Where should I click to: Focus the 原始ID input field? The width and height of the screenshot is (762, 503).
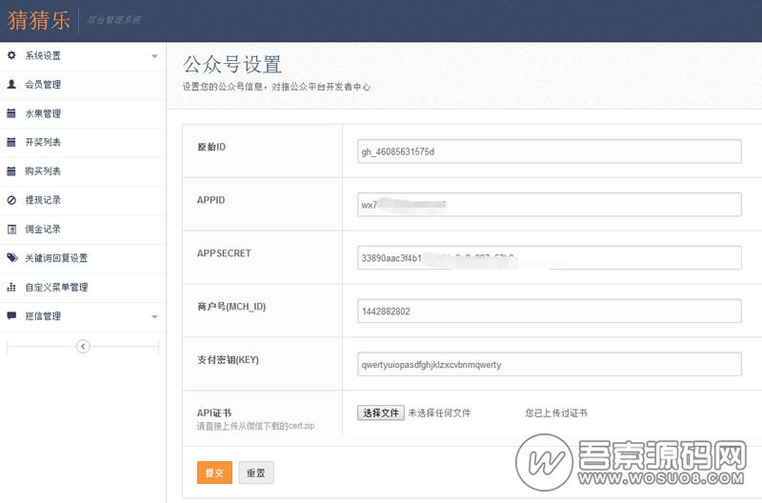point(550,151)
